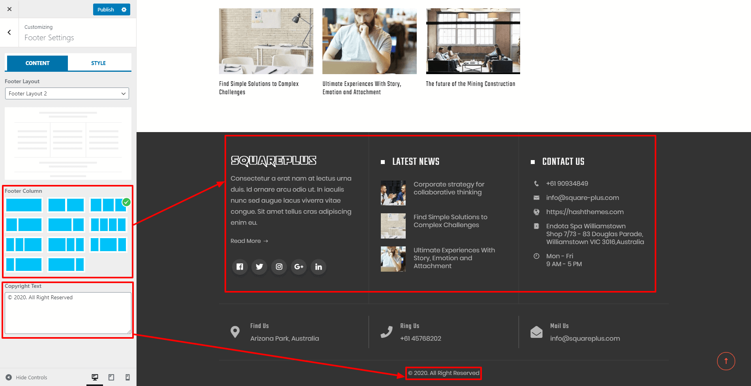Click the desk workspace blog post image

266,41
